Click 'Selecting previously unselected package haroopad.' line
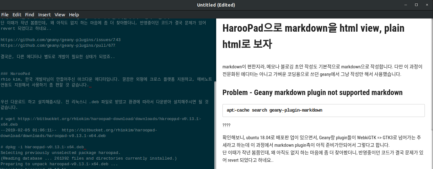This screenshot has height=169, width=433. coord(61,153)
